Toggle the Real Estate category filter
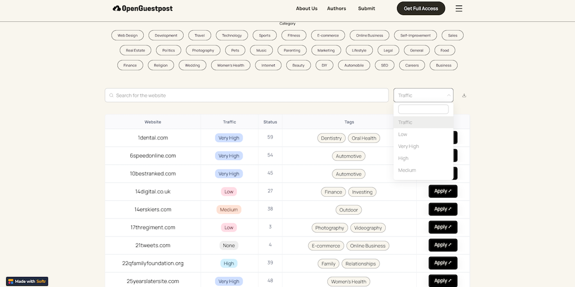This screenshot has width=575, height=287. click(x=135, y=50)
